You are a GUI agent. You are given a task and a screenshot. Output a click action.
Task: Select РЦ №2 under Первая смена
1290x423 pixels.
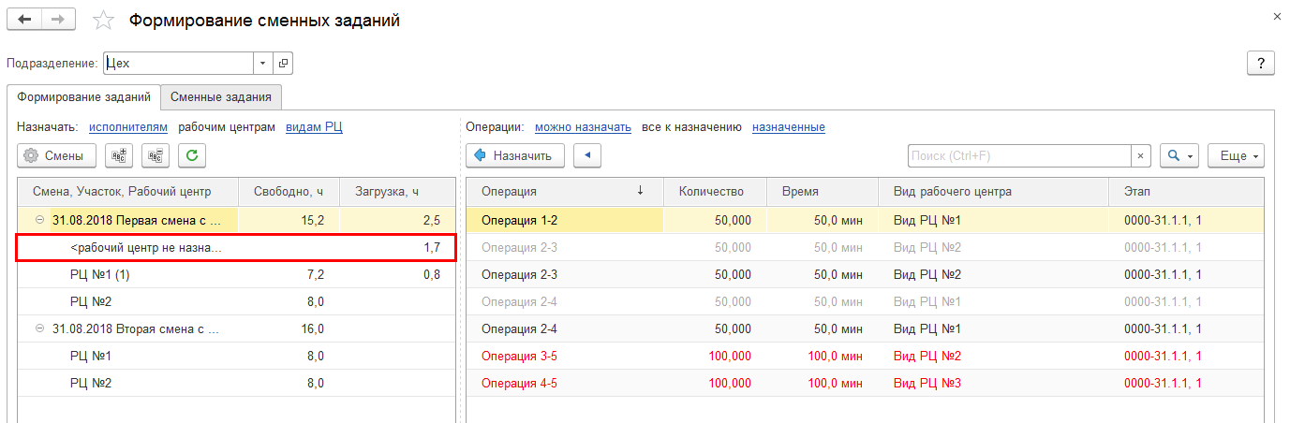236,302
